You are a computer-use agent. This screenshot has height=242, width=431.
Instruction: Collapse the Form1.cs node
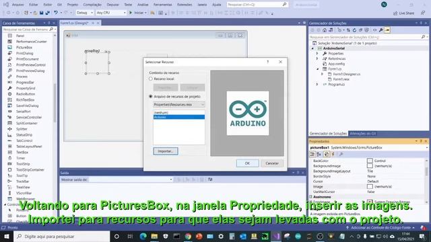pyautogui.click(x=317, y=69)
